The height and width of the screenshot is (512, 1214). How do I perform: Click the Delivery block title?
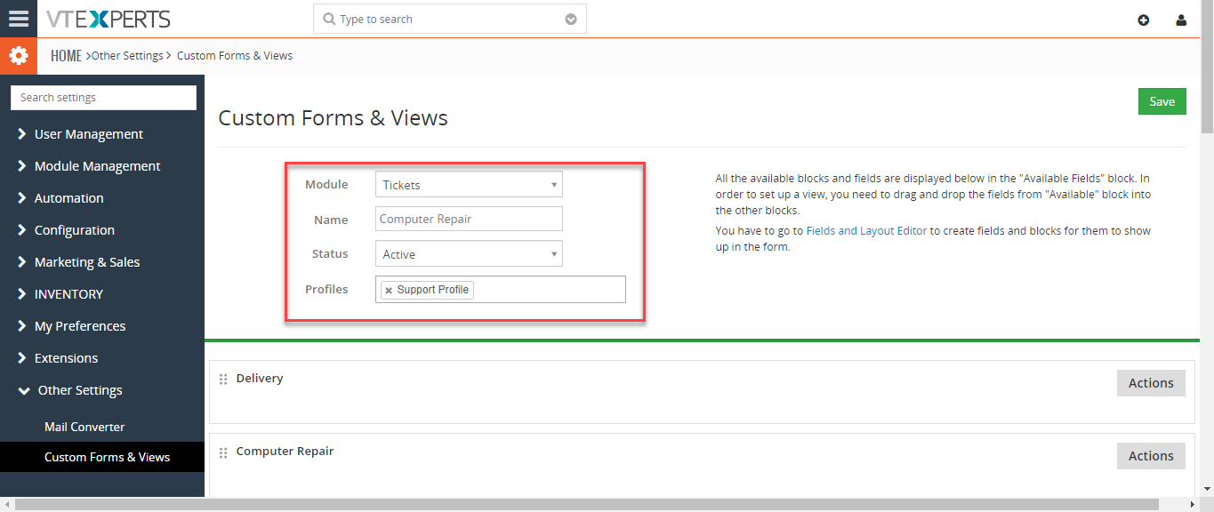(x=260, y=378)
